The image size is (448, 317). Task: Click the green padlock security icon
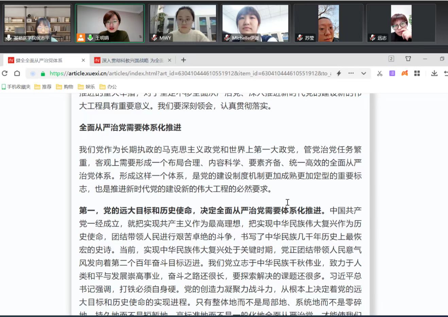pos(43,73)
